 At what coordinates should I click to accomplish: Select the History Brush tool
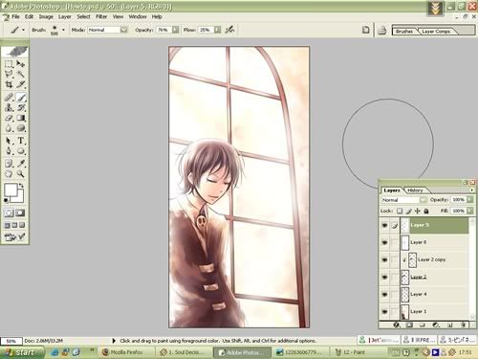point(21,107)
